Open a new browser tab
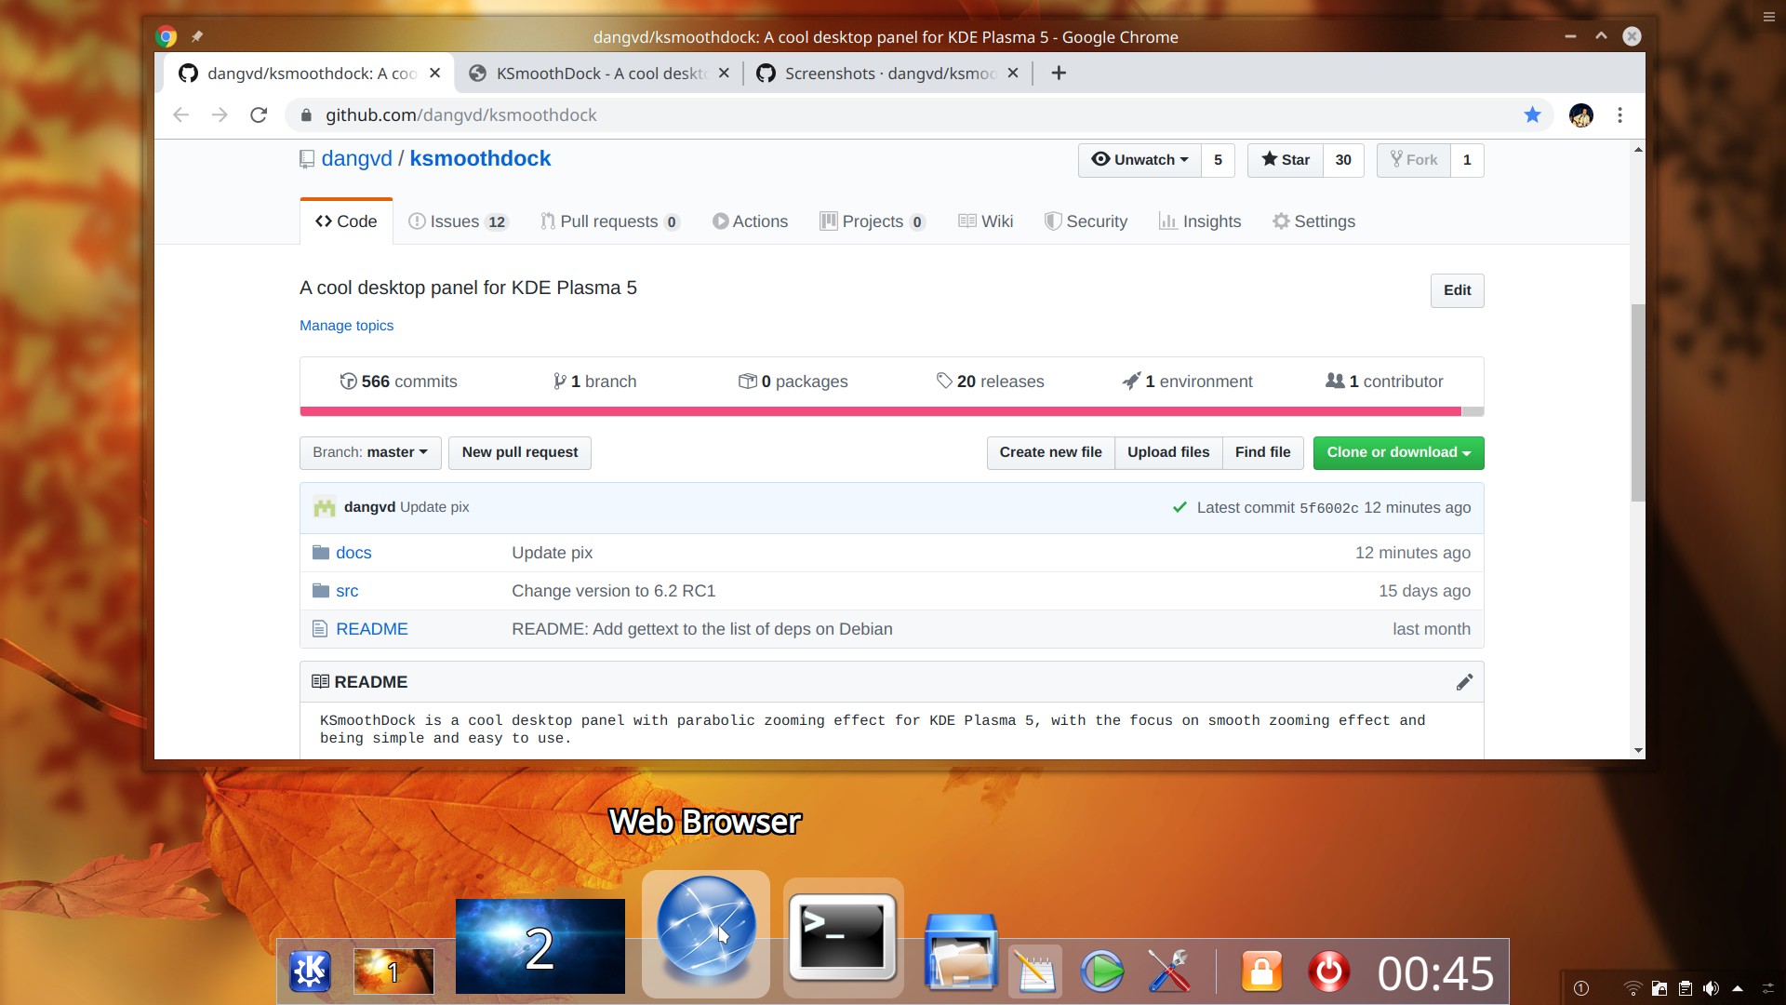Viewport: 1786px width, 1005px height. pos(1059,74)
